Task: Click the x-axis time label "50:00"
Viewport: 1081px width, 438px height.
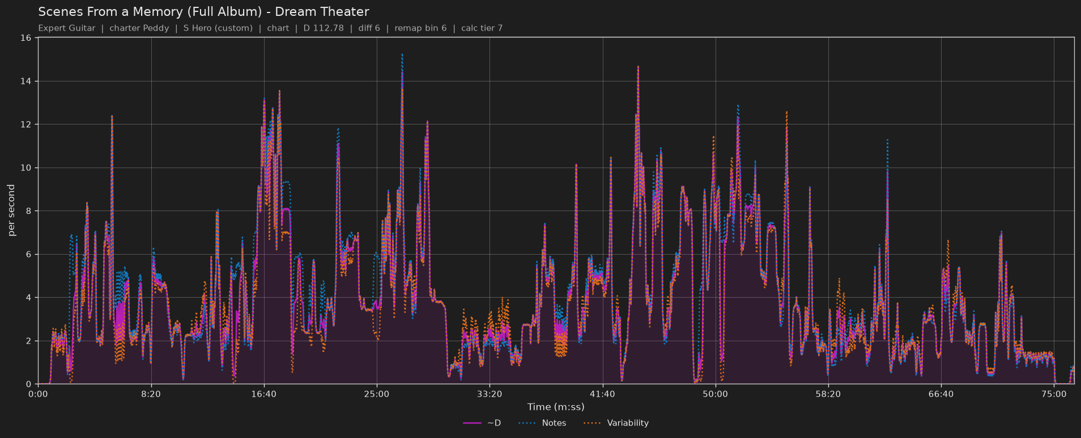Action: pyautogui.click(x=715, y=394)
